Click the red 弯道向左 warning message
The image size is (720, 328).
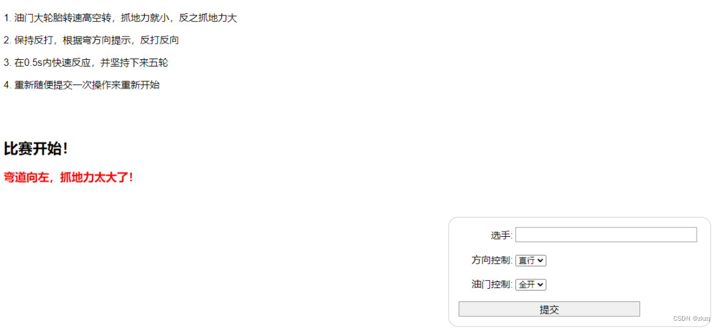[x=69, y=177]
